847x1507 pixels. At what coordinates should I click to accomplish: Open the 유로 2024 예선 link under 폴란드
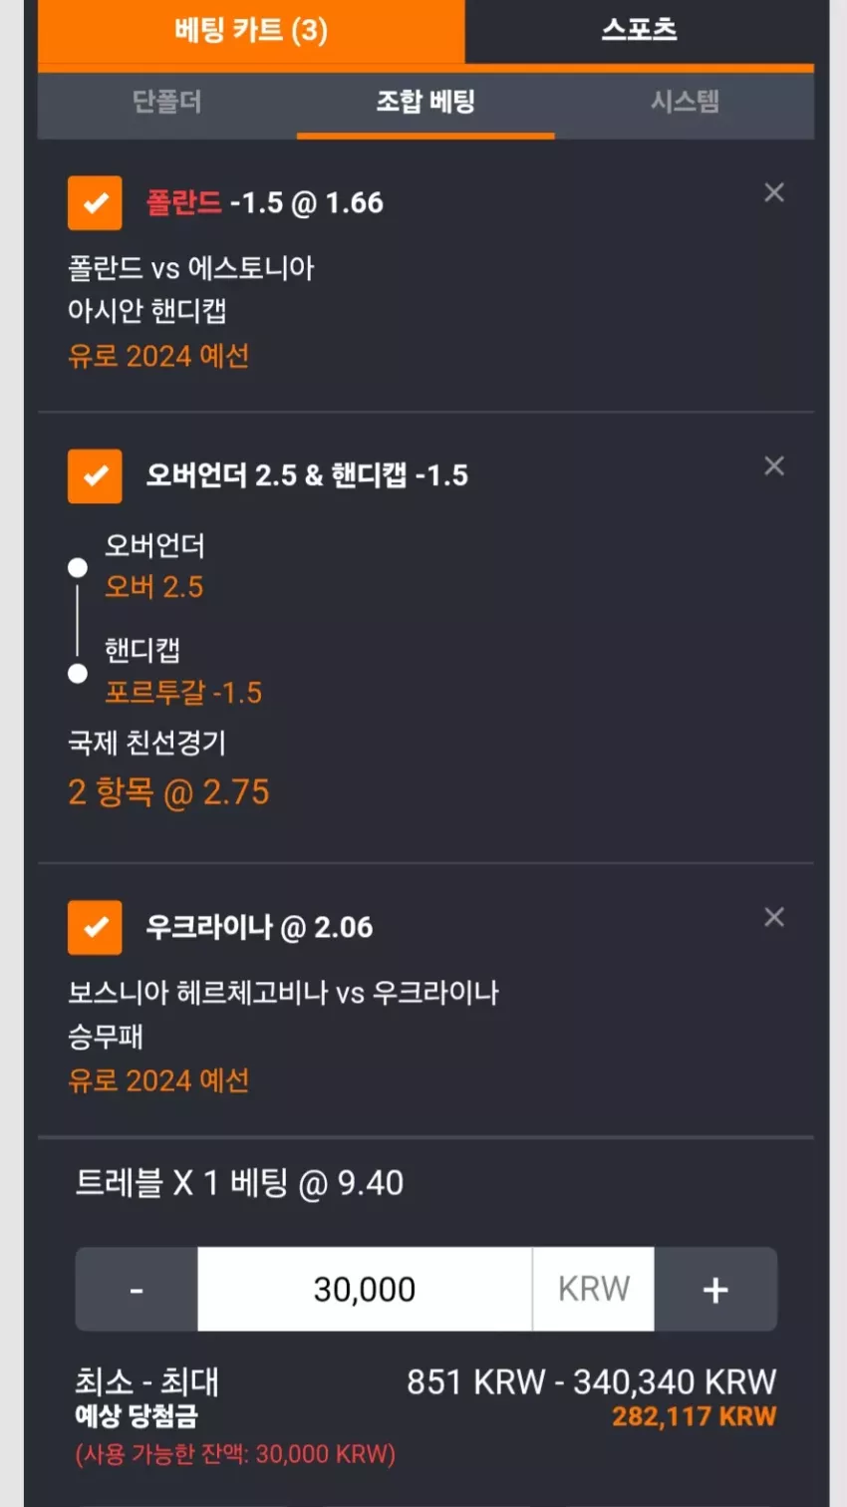(x=158, y=356)
